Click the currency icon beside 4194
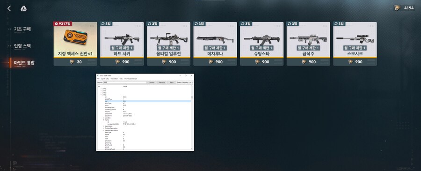Viewport: 421px width, 171px height. [x=397, y=8]
